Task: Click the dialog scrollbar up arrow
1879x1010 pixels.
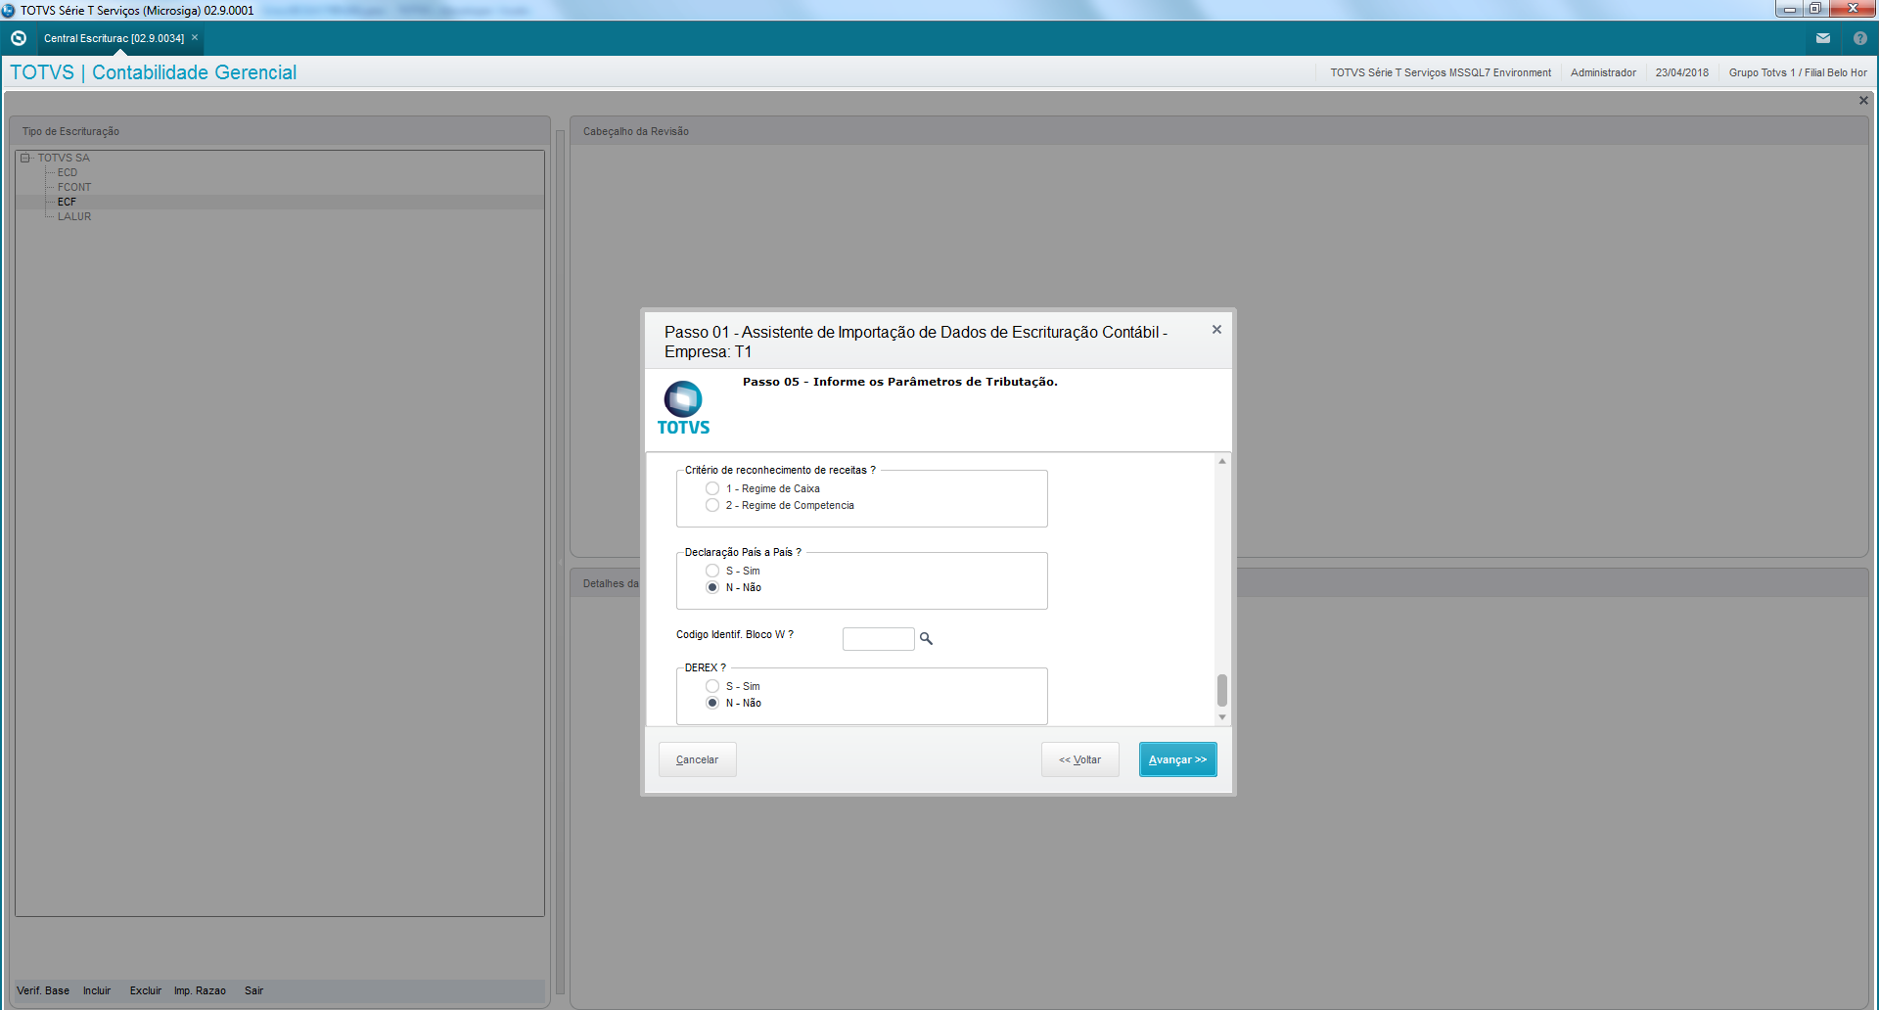Action: coord(1221,461)
